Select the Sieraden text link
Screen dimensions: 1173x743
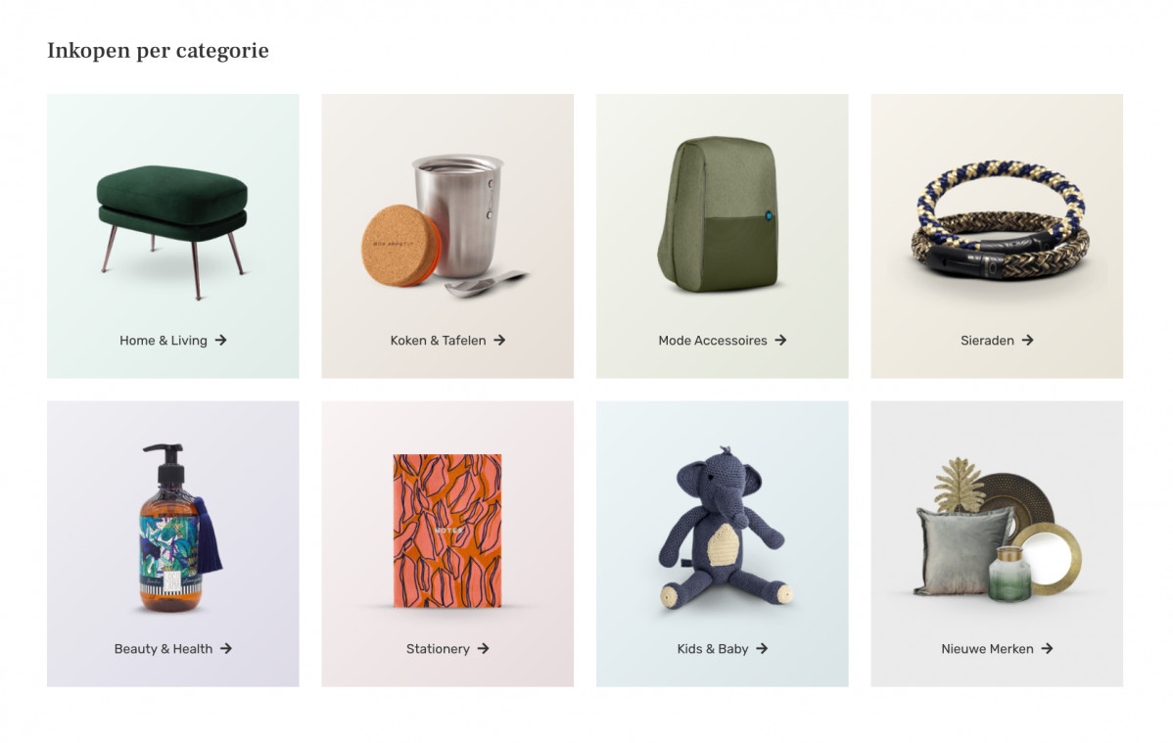click(987, 341)
